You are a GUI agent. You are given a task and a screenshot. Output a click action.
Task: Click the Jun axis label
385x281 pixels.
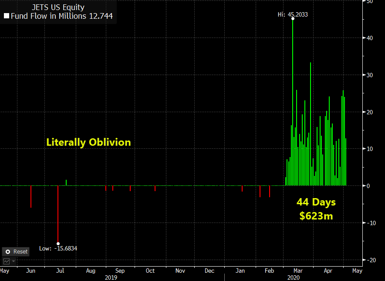pos(30,271)
